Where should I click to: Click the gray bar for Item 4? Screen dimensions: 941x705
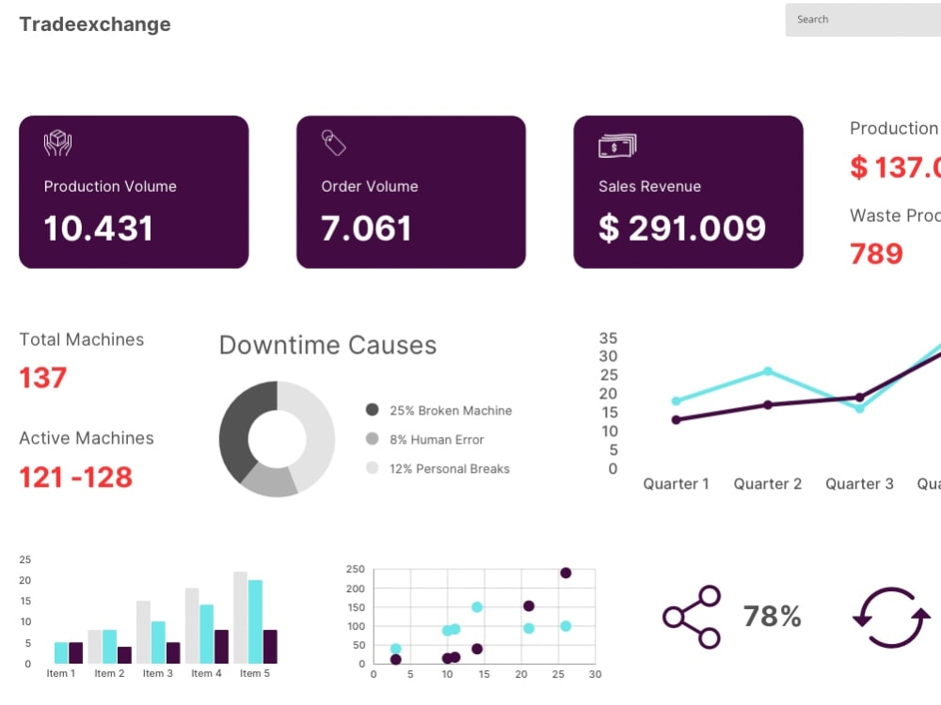point(192,626)
